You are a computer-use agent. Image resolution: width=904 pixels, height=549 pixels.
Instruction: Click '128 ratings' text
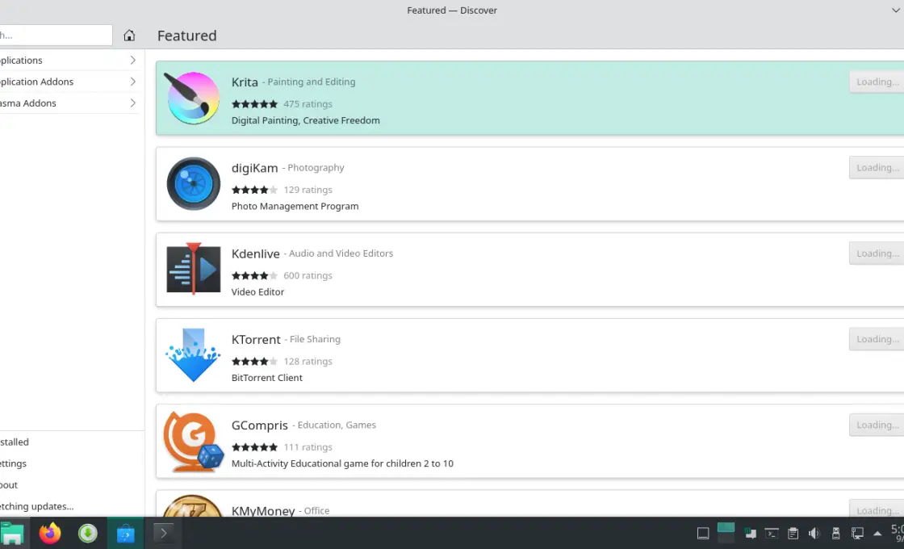point(308,362)
